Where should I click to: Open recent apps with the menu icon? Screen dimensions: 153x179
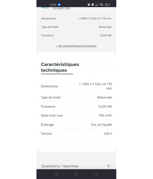(x=56, y=174)
